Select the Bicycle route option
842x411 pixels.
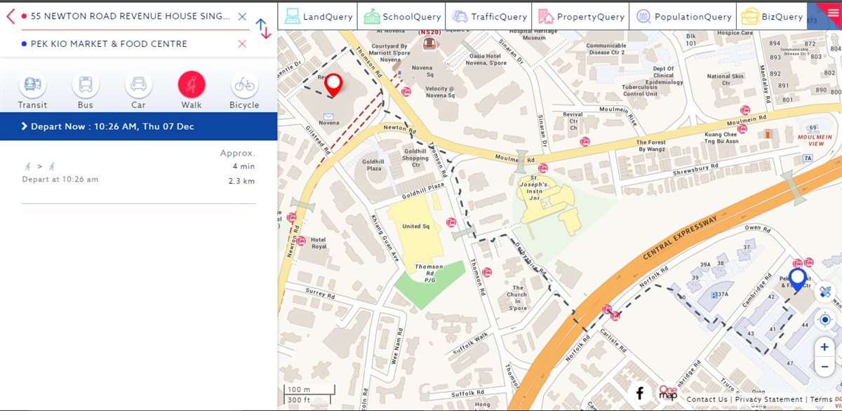[244, 86]
